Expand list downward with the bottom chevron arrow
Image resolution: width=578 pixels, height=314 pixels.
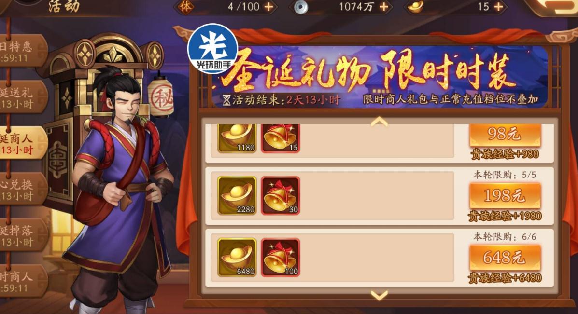(380, 295)
